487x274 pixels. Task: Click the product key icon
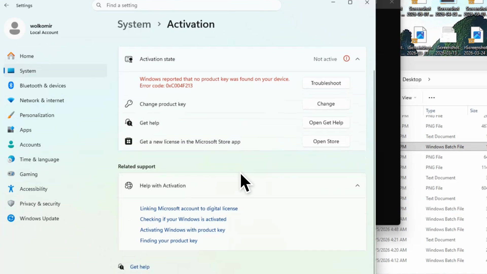pos(129,104)
